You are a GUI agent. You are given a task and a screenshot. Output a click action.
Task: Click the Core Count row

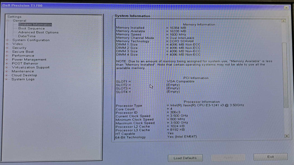(144, 109)
